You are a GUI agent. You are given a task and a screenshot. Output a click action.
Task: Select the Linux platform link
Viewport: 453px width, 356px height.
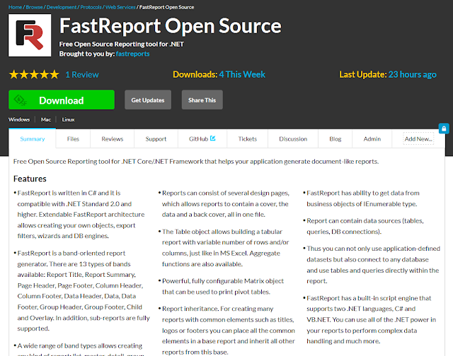[x=68, y=119]
